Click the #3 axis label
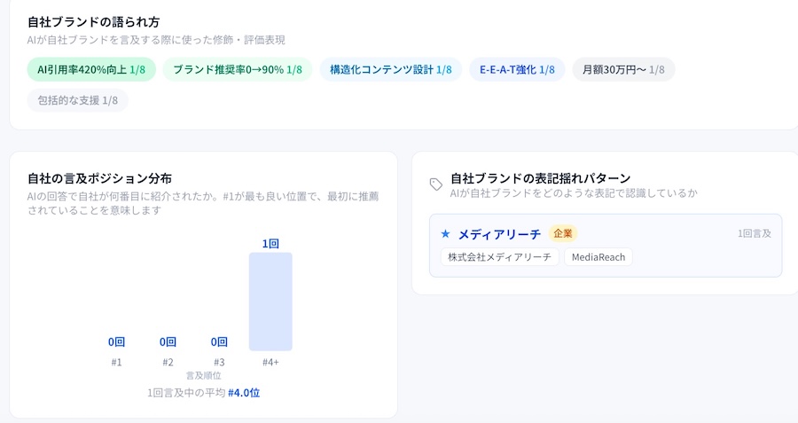 tap(219, 363)
